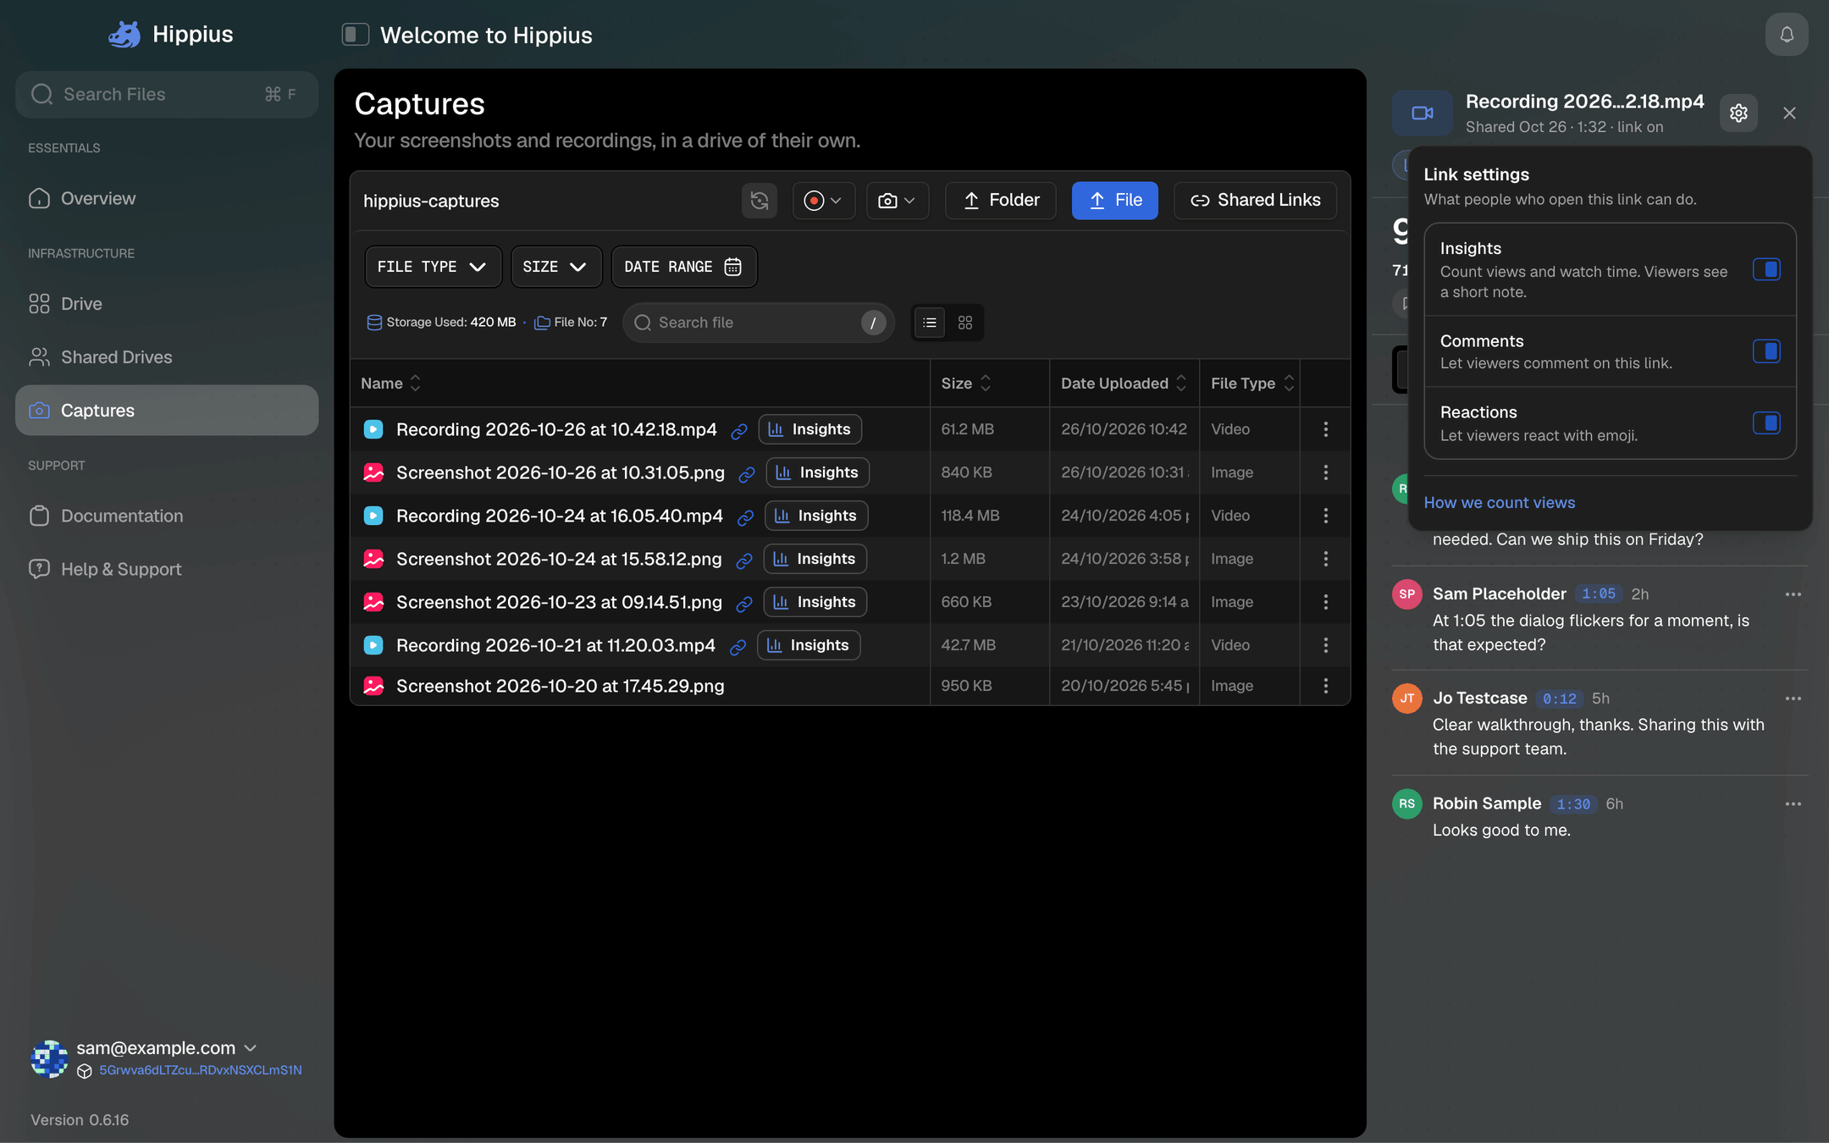Close the recording details panel

tap(1789, 113)
